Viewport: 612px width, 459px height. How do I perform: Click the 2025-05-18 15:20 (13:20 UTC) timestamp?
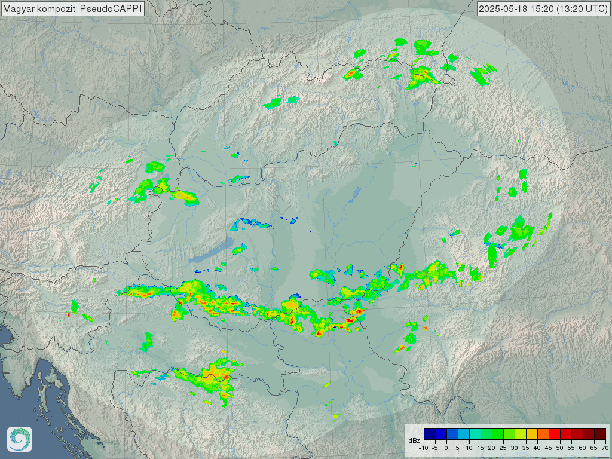click(543, 8)
